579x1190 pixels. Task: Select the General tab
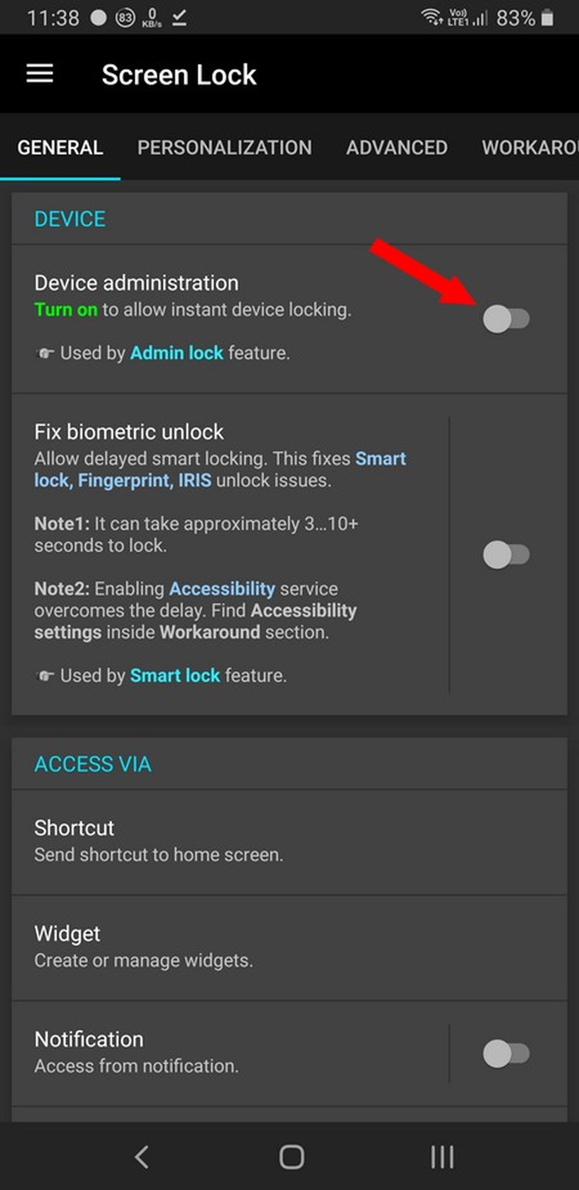pos(60,147)
